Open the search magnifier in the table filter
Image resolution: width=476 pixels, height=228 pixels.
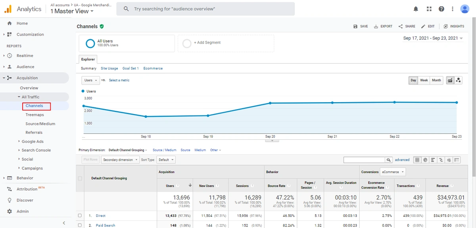(389, 160)
